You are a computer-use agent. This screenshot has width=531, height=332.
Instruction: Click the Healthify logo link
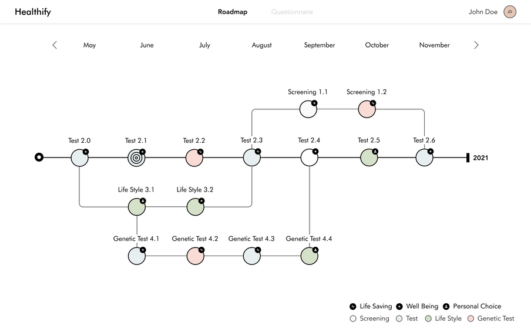[x=33, y=12]
